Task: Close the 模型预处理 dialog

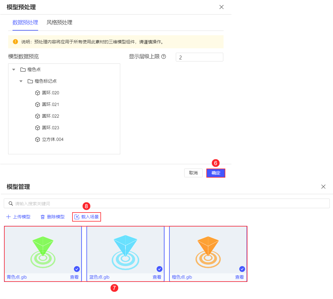Action: [x=221, y=7]
